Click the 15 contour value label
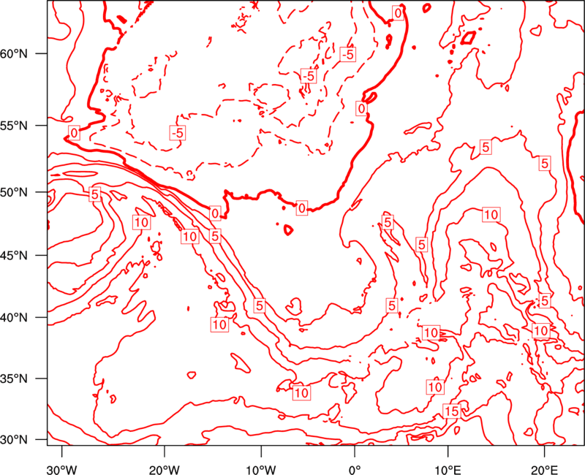The width and height of the screenshot is (585, 475). [x=451, y=411]
